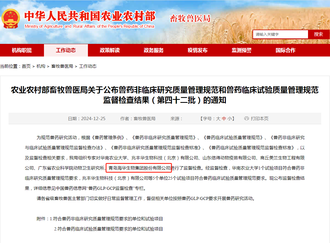Switch font size to 小
330x243 pixels.
coord(229,118)
